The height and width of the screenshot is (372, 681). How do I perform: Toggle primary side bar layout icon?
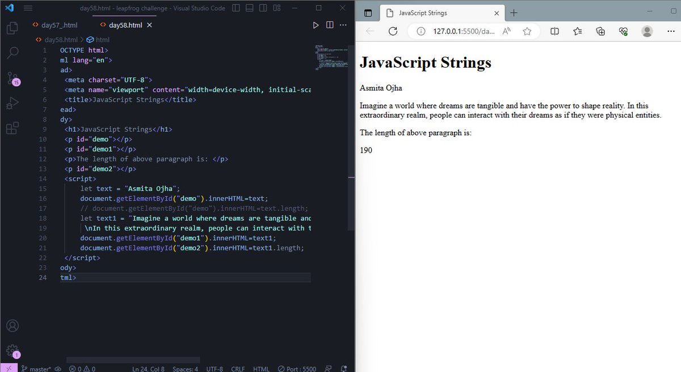[x=236, y=8]
